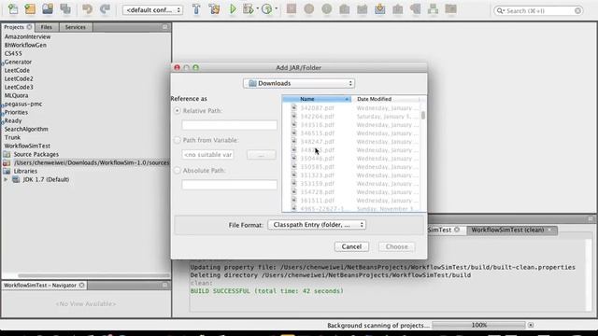Select the Projects tab
Viewport: 598px width, 336px height.
click(x=18, y=27)
